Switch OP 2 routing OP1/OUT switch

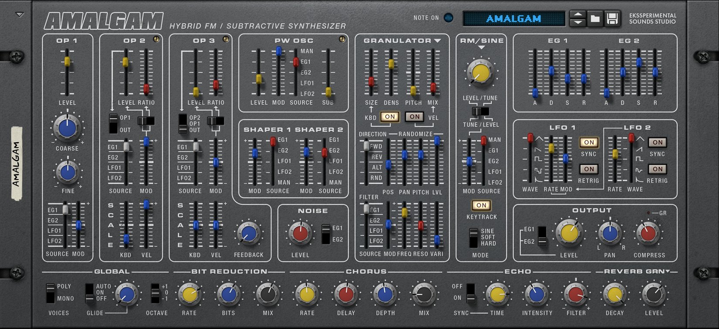click(x=113, y=124)
